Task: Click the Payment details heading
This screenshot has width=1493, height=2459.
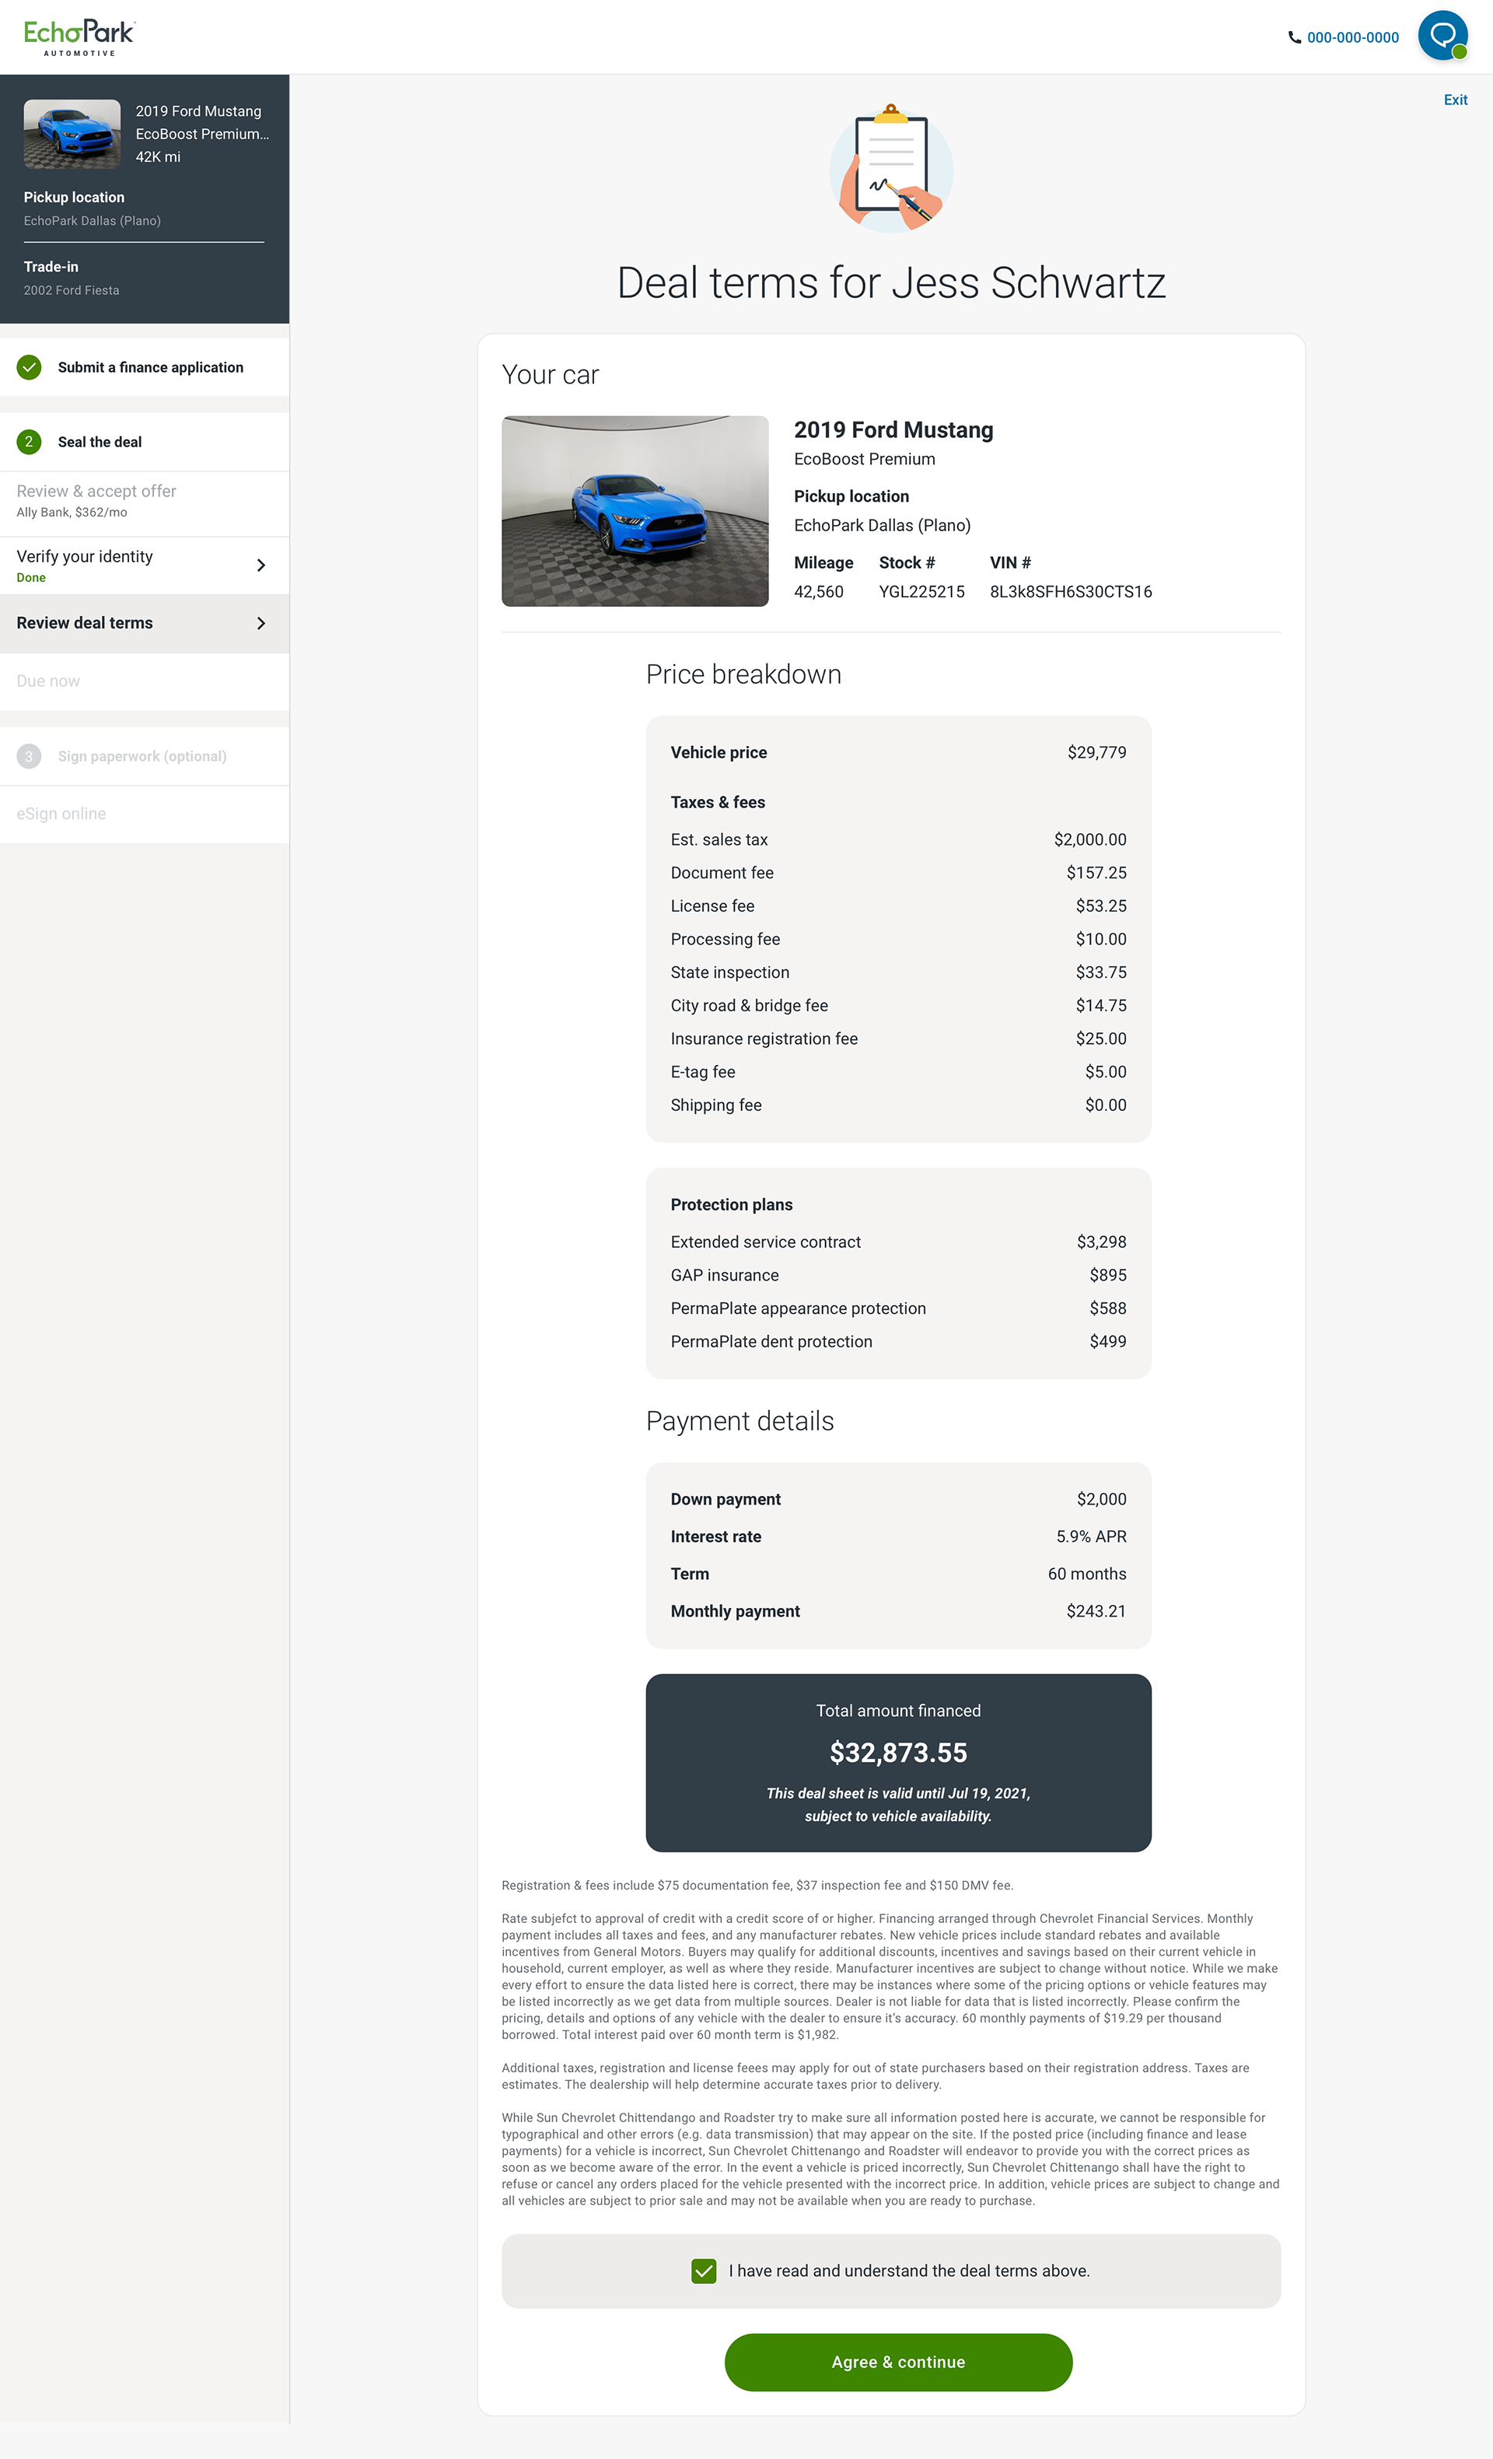Action: click(740, 1421)
